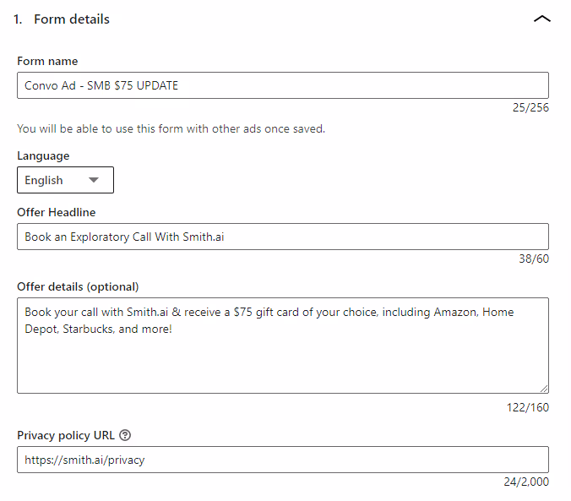Viewport: 571px width, 501px height.
Task: Click the Form details section heading
Action: (72, 19)
